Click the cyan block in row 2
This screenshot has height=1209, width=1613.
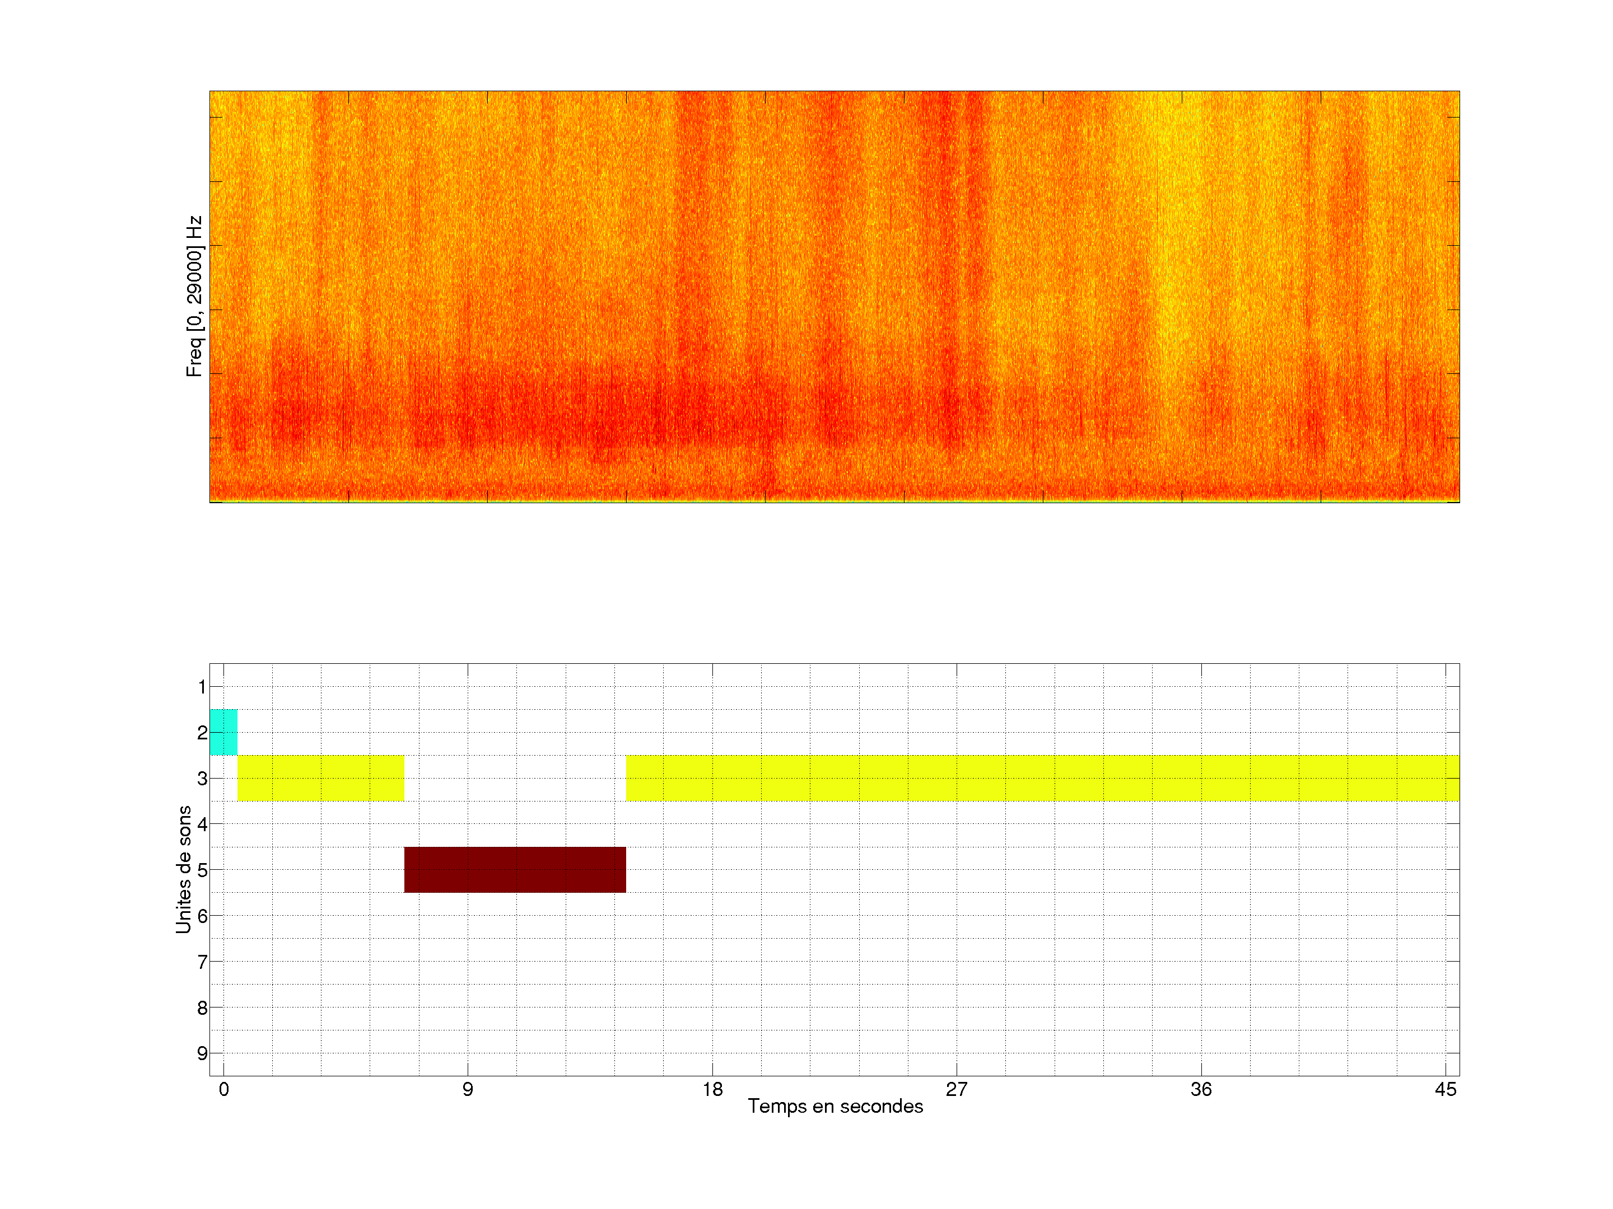coord(223,732)
